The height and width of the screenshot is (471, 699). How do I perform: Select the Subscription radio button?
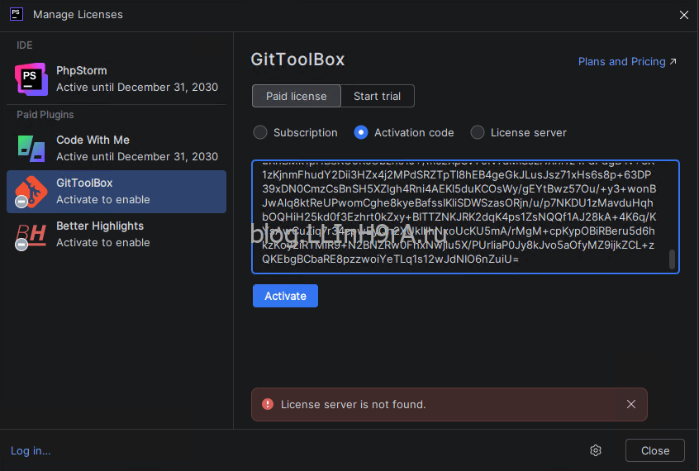(260, 132)
